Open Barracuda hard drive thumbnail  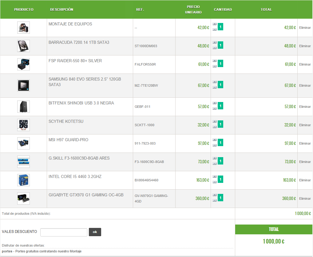pyautogui.click(x=23, y=46)
